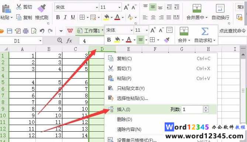Expand the quick access toolbar customize arrow

[x=61, y=31]
